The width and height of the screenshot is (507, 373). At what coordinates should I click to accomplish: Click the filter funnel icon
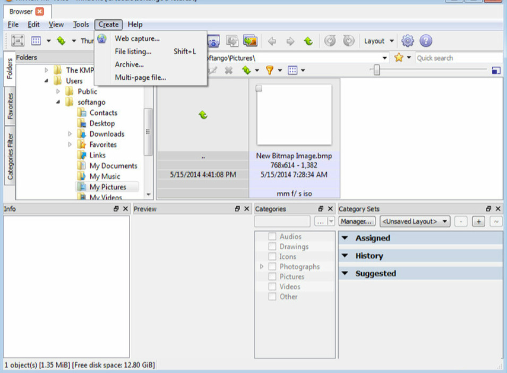click(x=269, y=70)
